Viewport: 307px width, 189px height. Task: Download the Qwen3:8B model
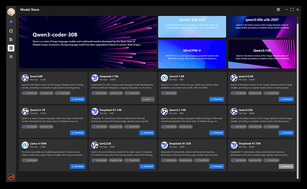pos(78,99)
